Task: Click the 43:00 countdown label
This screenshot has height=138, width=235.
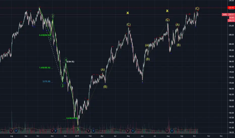Action: [x=231, y=18]
